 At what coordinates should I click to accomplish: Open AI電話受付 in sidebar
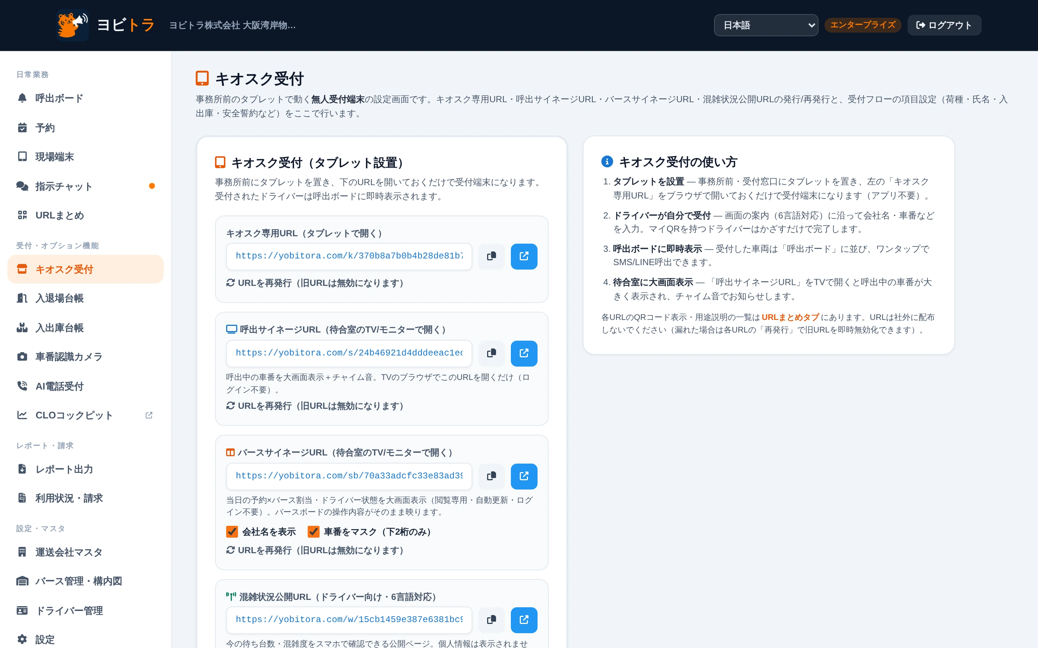tap(86, 386)
